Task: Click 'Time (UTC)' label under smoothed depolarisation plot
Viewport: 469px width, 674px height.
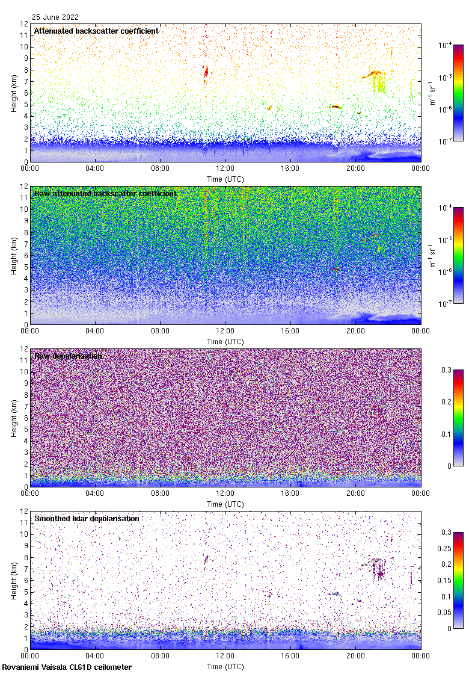Action: coord(225,667)
